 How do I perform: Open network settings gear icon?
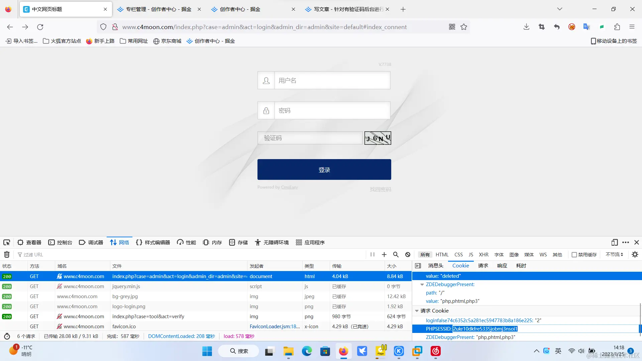pyautogui.click(x=635, y=254)
